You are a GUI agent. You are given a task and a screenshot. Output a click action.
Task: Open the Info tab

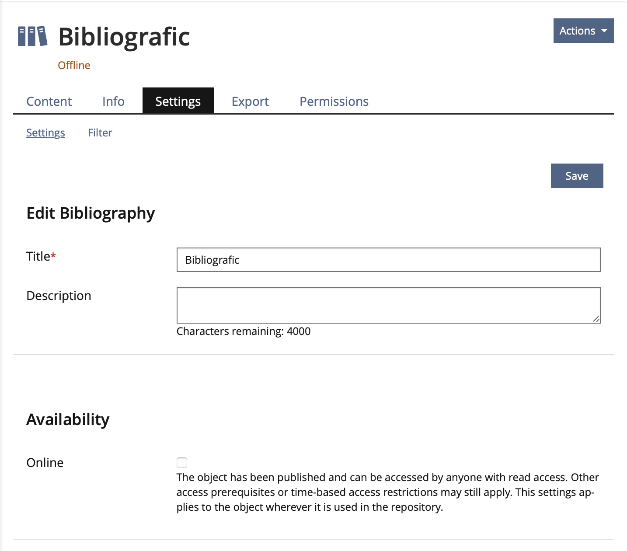[113, 101]
